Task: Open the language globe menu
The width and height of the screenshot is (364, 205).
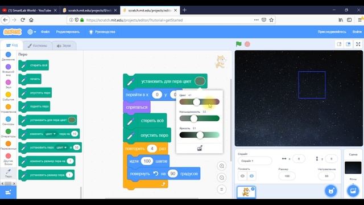Action: click(x=31, y=32)
